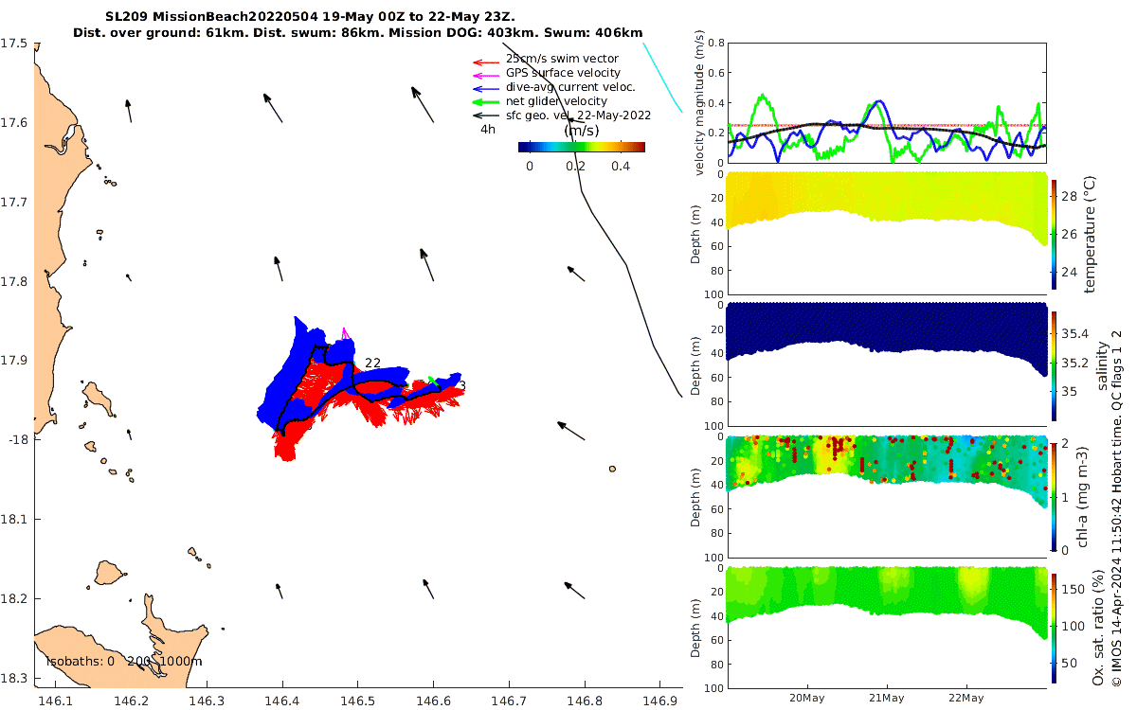Click the '146.5' longitude tick label
The image size is (1137, 710).
357,700
